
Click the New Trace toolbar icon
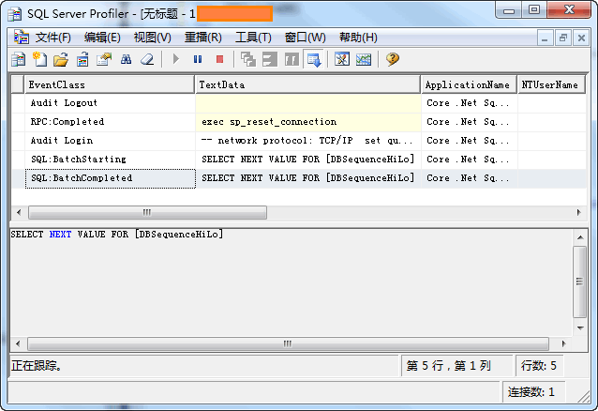point(18,59)
